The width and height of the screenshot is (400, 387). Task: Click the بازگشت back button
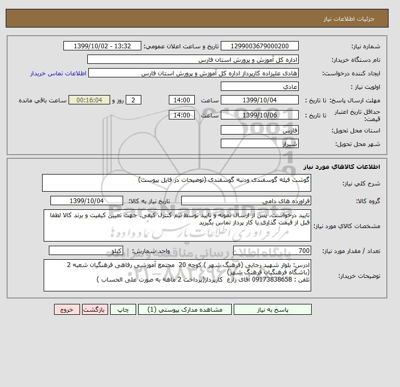point(95,310)
